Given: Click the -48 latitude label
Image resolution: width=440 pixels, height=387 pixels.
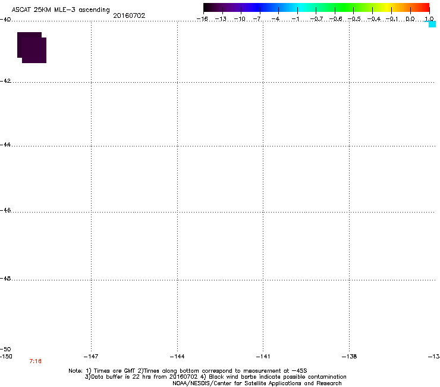Looking at the screenshot, I should [x=5, y=278].
